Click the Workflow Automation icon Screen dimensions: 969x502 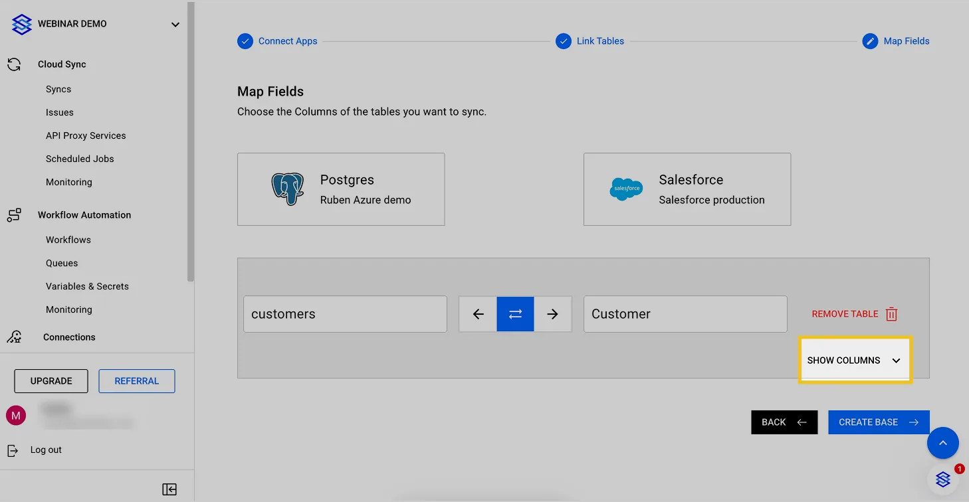[x=14, y=215]
